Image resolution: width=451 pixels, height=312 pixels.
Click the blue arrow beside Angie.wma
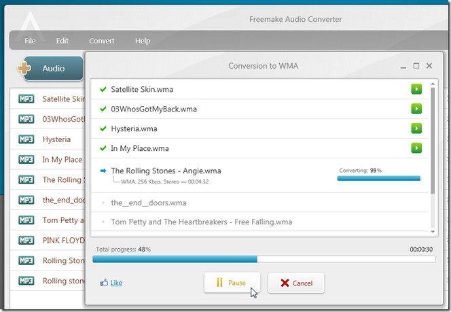(103, 171)
